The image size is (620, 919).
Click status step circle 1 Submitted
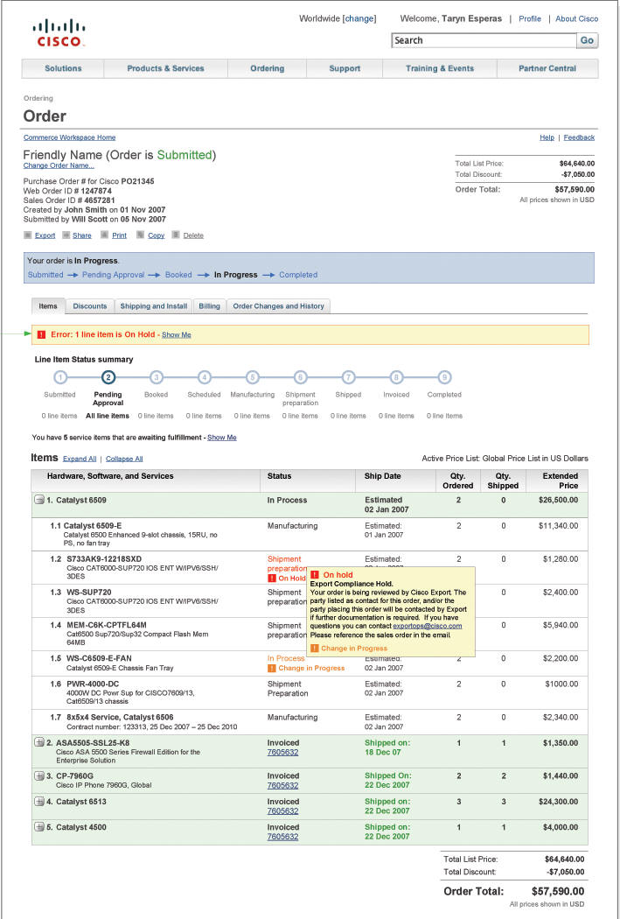[x=60, y=377]
